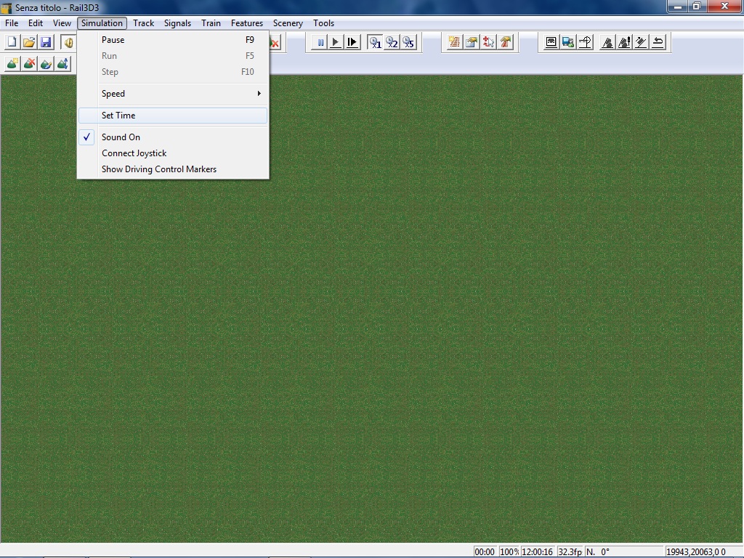Viewport: 744px width, 558px height.
Task: Open the Signals menu
Action: 177,23
